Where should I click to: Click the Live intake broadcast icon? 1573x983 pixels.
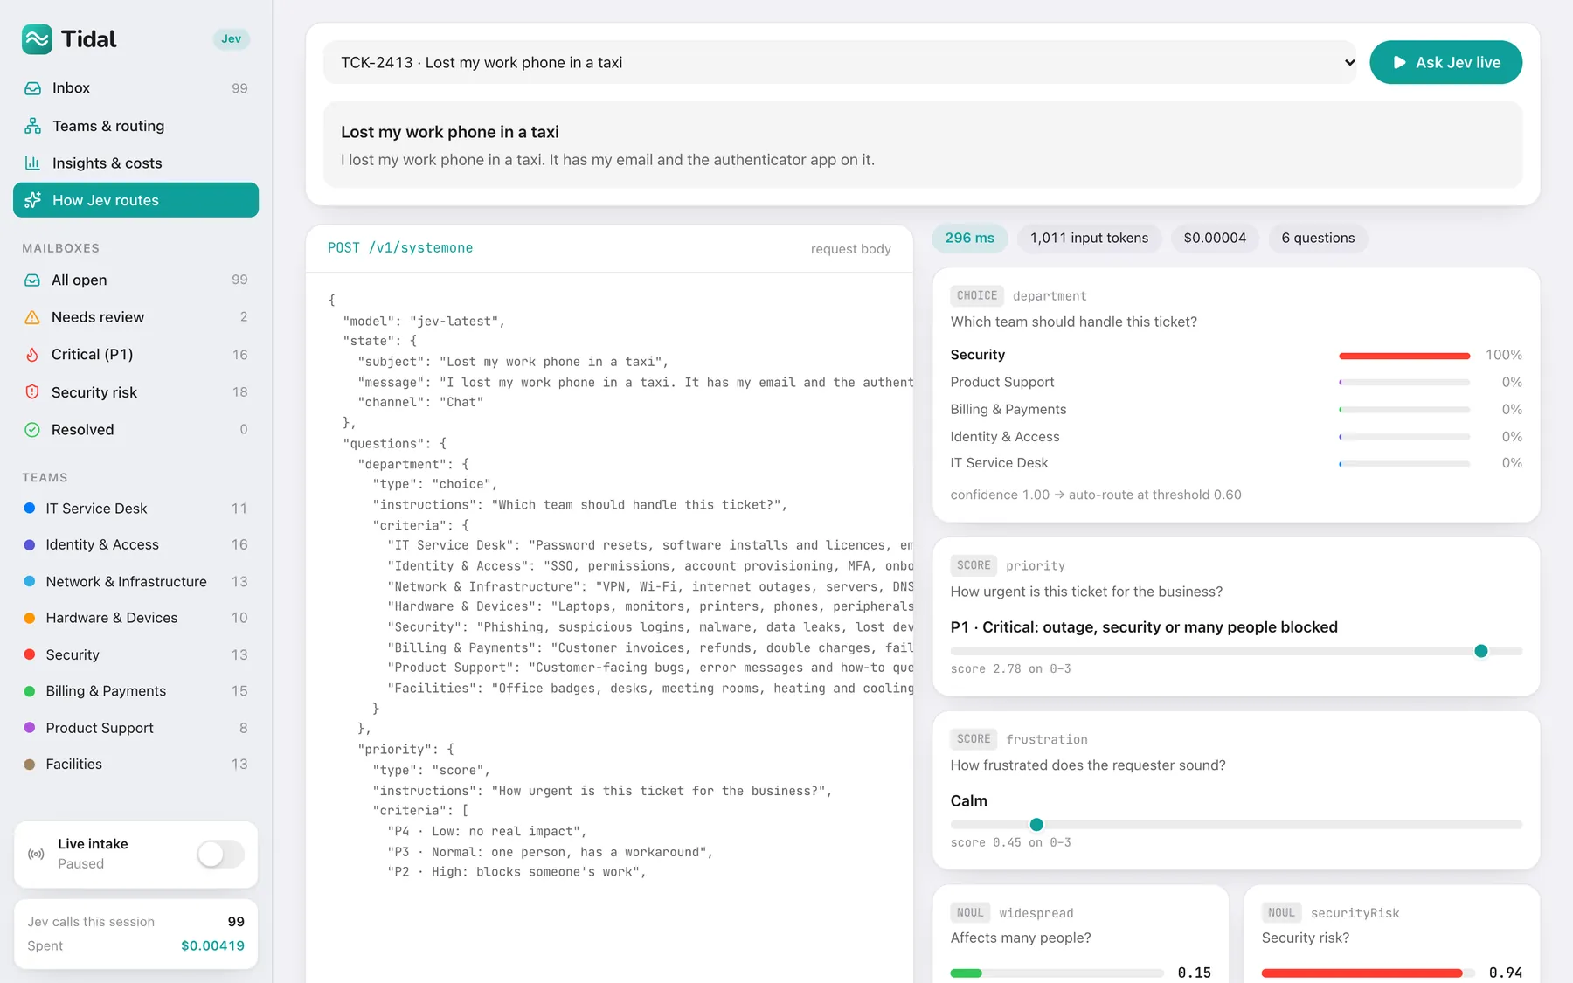[37, 854]
